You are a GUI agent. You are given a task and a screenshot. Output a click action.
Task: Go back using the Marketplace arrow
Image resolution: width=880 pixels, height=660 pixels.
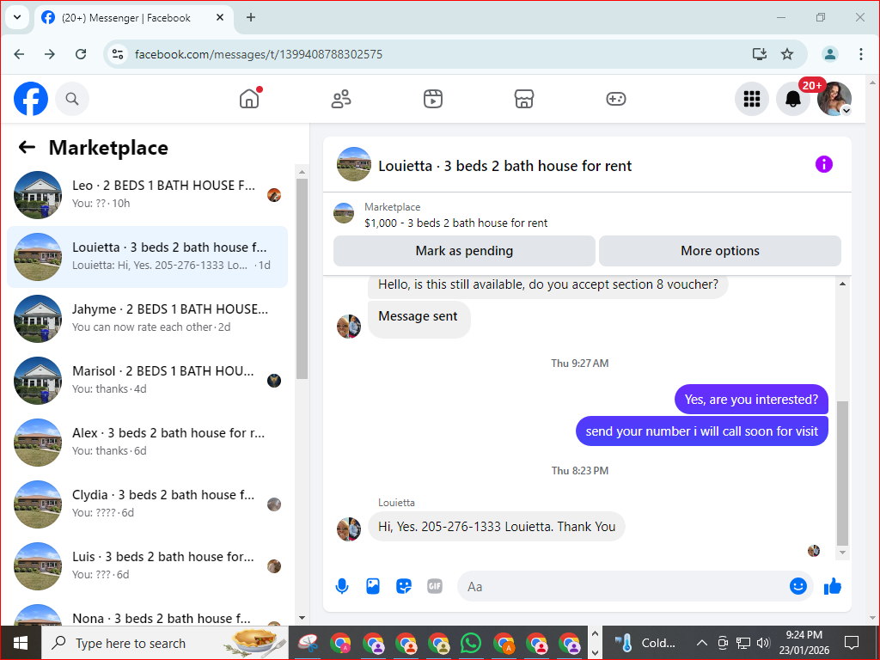27,148
